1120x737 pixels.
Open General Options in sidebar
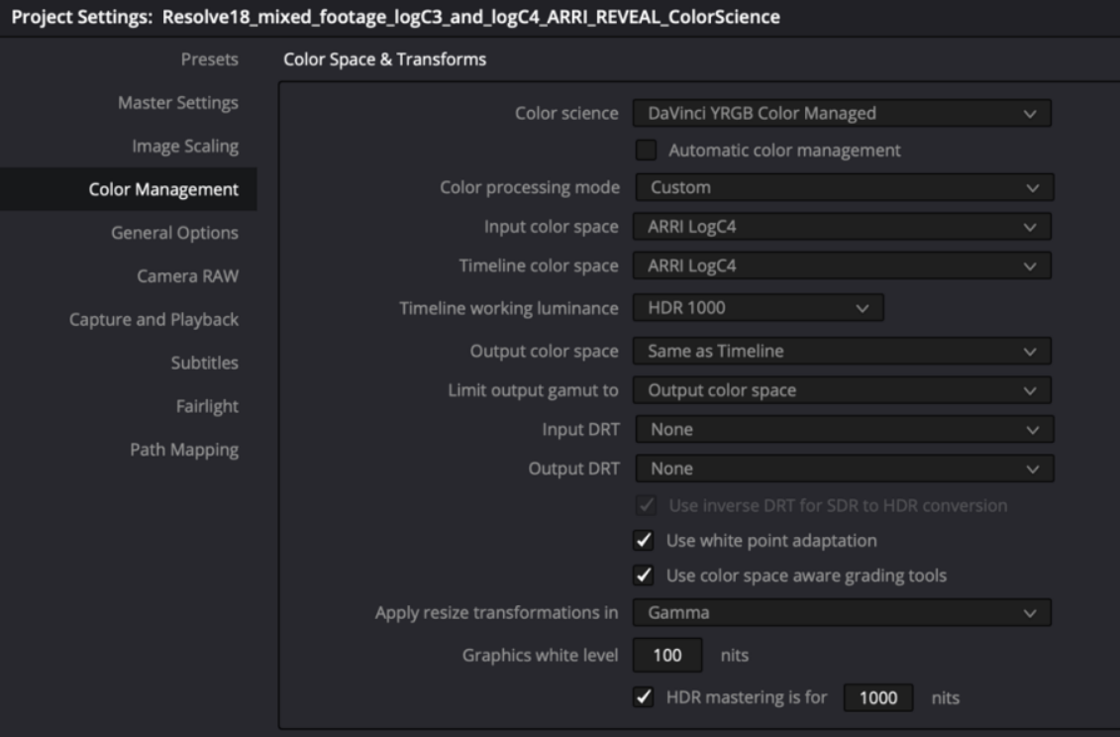coord(174,233)
